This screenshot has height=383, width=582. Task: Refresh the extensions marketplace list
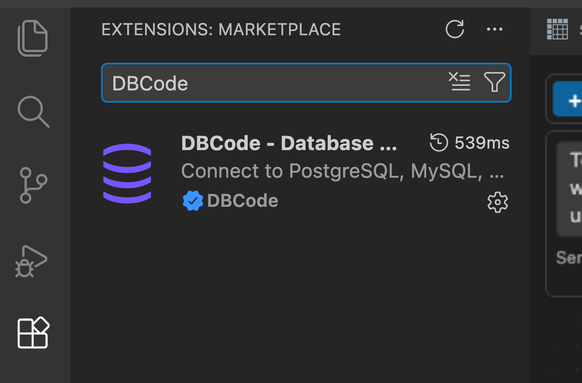click(x=455, y=29)
